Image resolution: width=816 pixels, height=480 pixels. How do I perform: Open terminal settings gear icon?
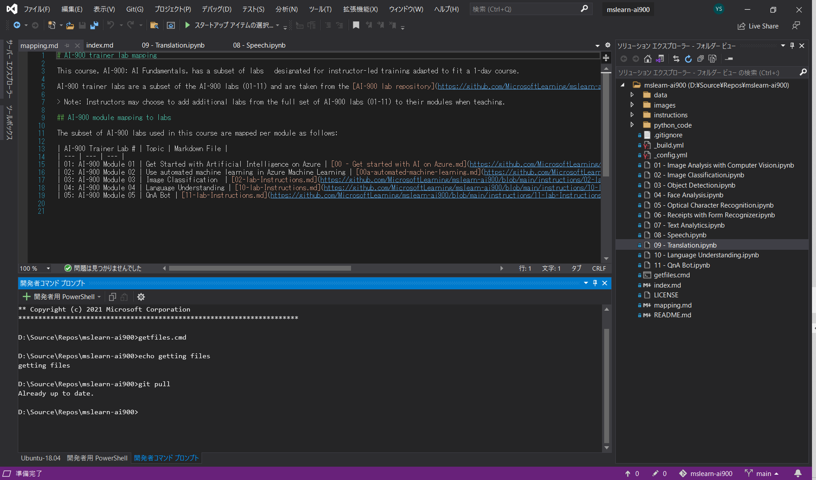pos(141,297)
